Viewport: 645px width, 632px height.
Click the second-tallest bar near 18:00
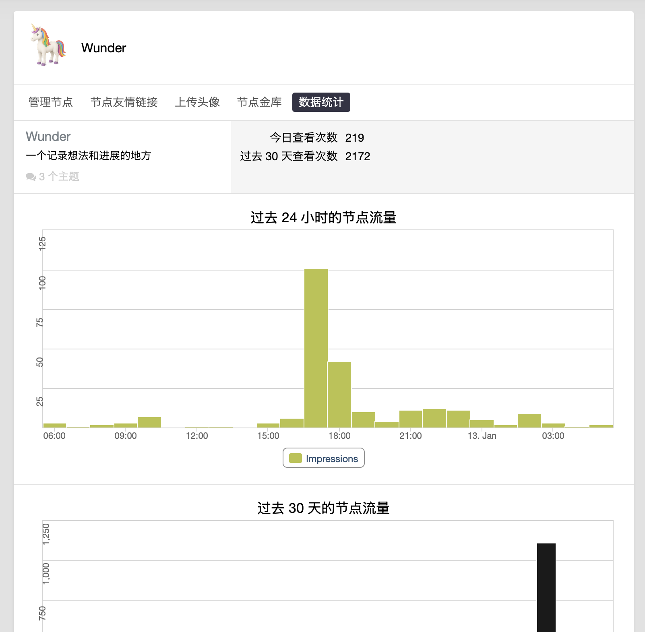pos(339,394)
